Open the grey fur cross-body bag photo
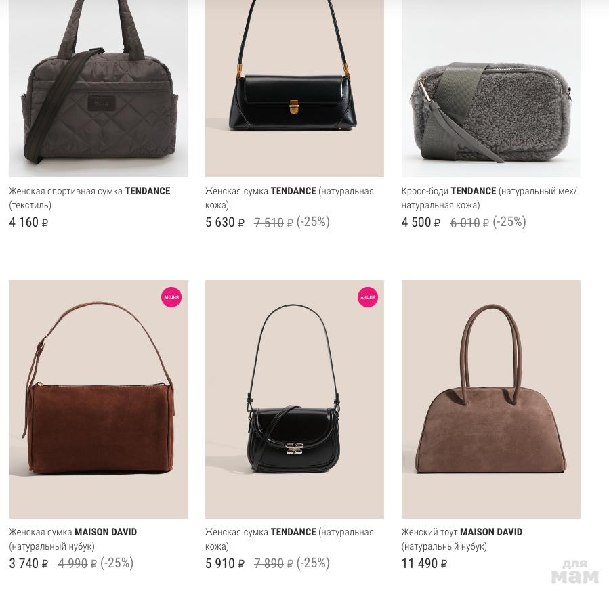 click(491, 89)
